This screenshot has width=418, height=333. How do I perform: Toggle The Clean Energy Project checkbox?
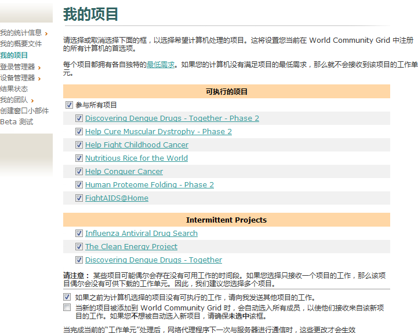point(79,247)
